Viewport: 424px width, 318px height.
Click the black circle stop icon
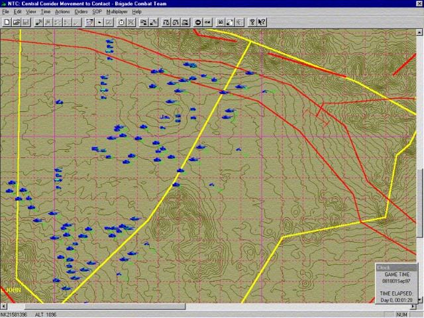coord(198,22)
